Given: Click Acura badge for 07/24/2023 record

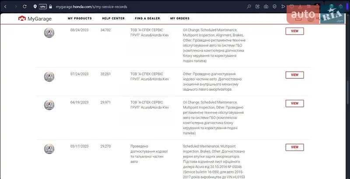Looking at the screenshot, I should [49, 77].
